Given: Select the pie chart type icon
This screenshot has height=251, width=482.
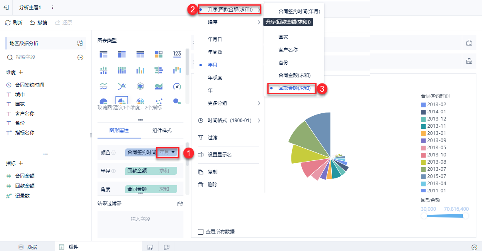Looking at the screenshot, I should pos(104,101).
